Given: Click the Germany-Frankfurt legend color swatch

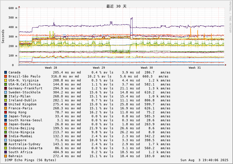Looking at the screenshot, I should [x=5, y=89].
